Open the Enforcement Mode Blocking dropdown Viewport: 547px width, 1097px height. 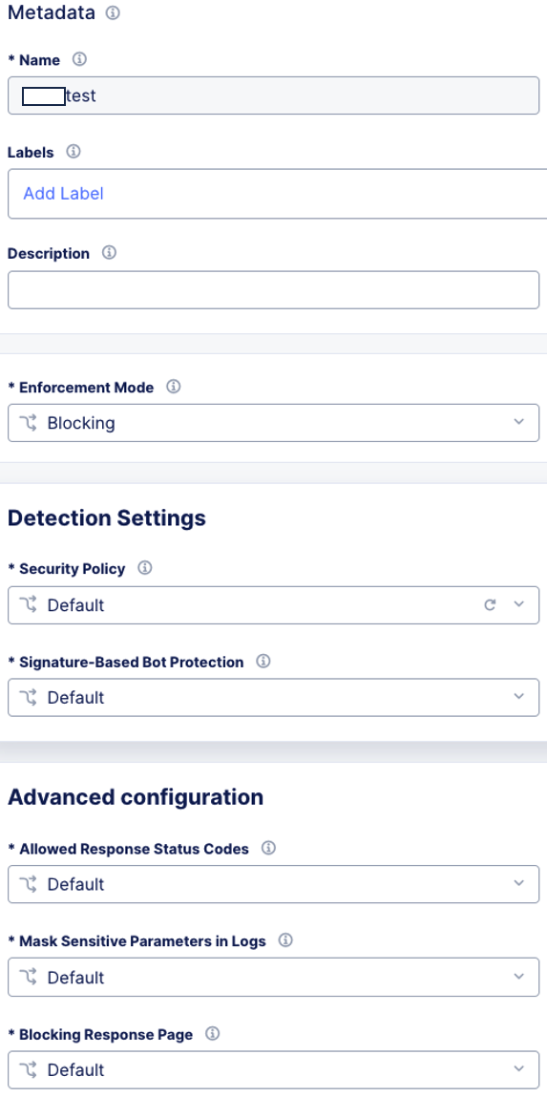pyautogui.click(x=273, y=423)
